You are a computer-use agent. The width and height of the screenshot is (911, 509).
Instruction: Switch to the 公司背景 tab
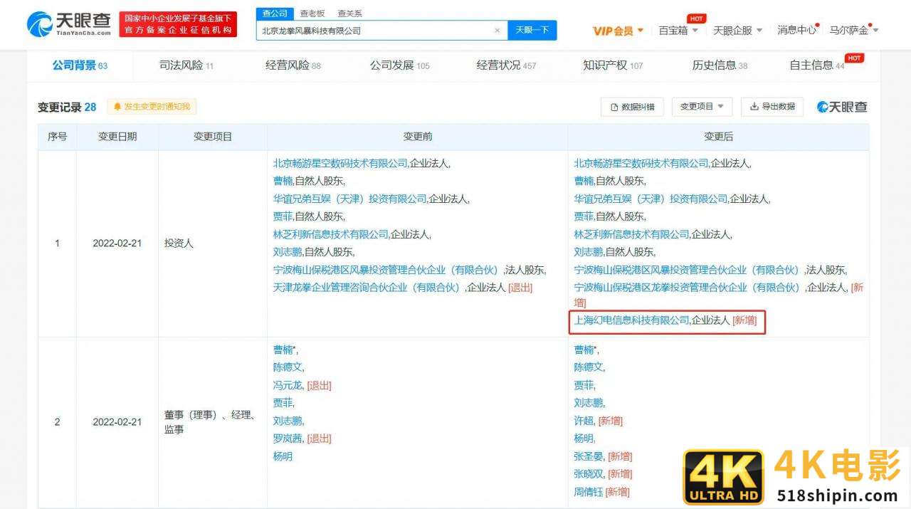[x=80, y=65]
